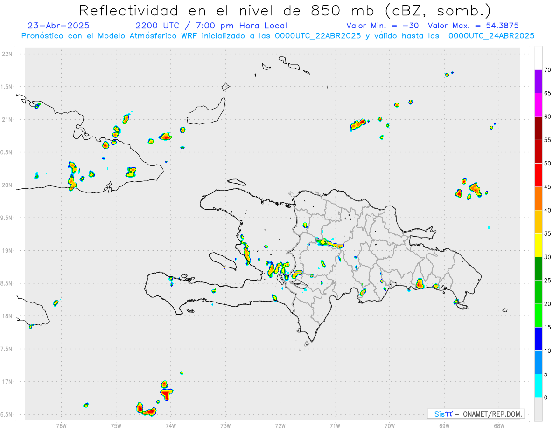Click the dark blue 10–15 dBZ color band
The height and width of the screenshot is (432, 560).
[538, 339]
